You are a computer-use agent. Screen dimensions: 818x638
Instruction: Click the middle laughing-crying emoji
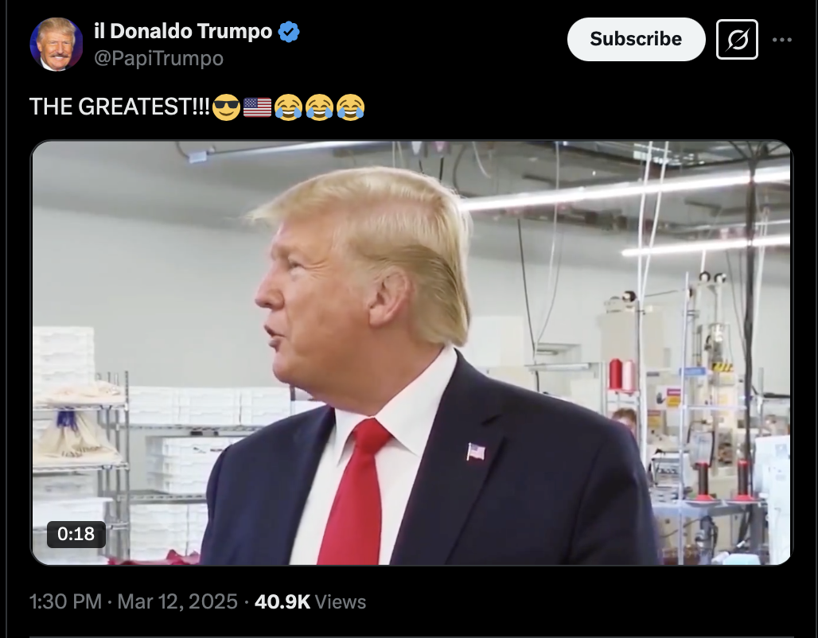319,107
